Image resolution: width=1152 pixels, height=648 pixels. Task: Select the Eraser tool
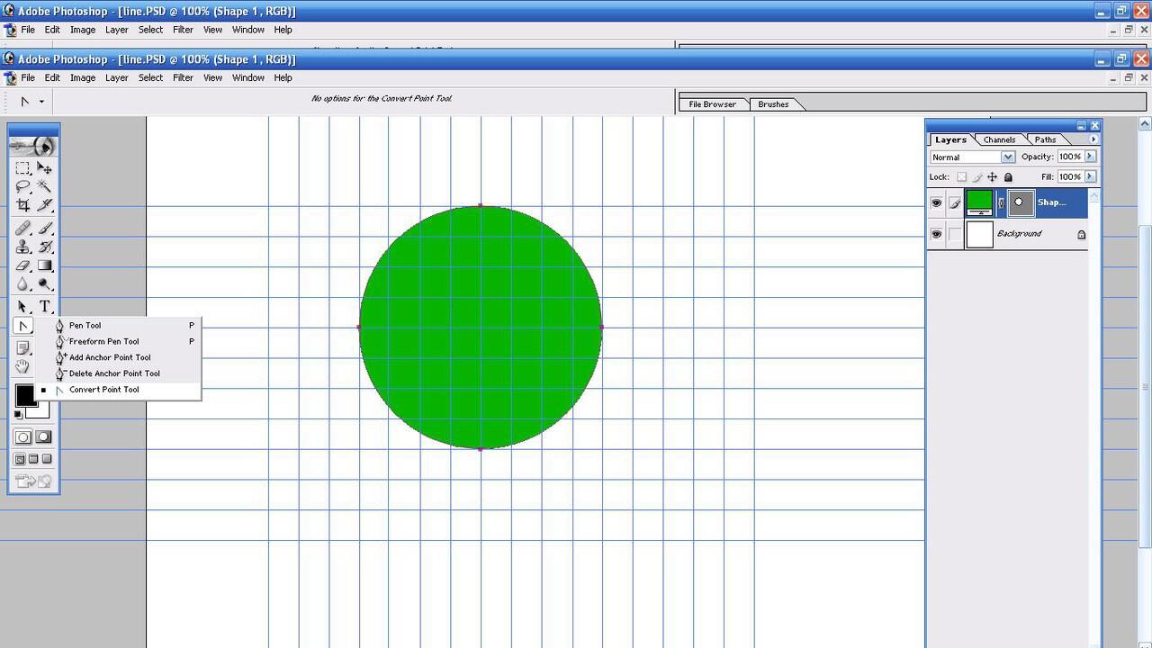(23, 265)
